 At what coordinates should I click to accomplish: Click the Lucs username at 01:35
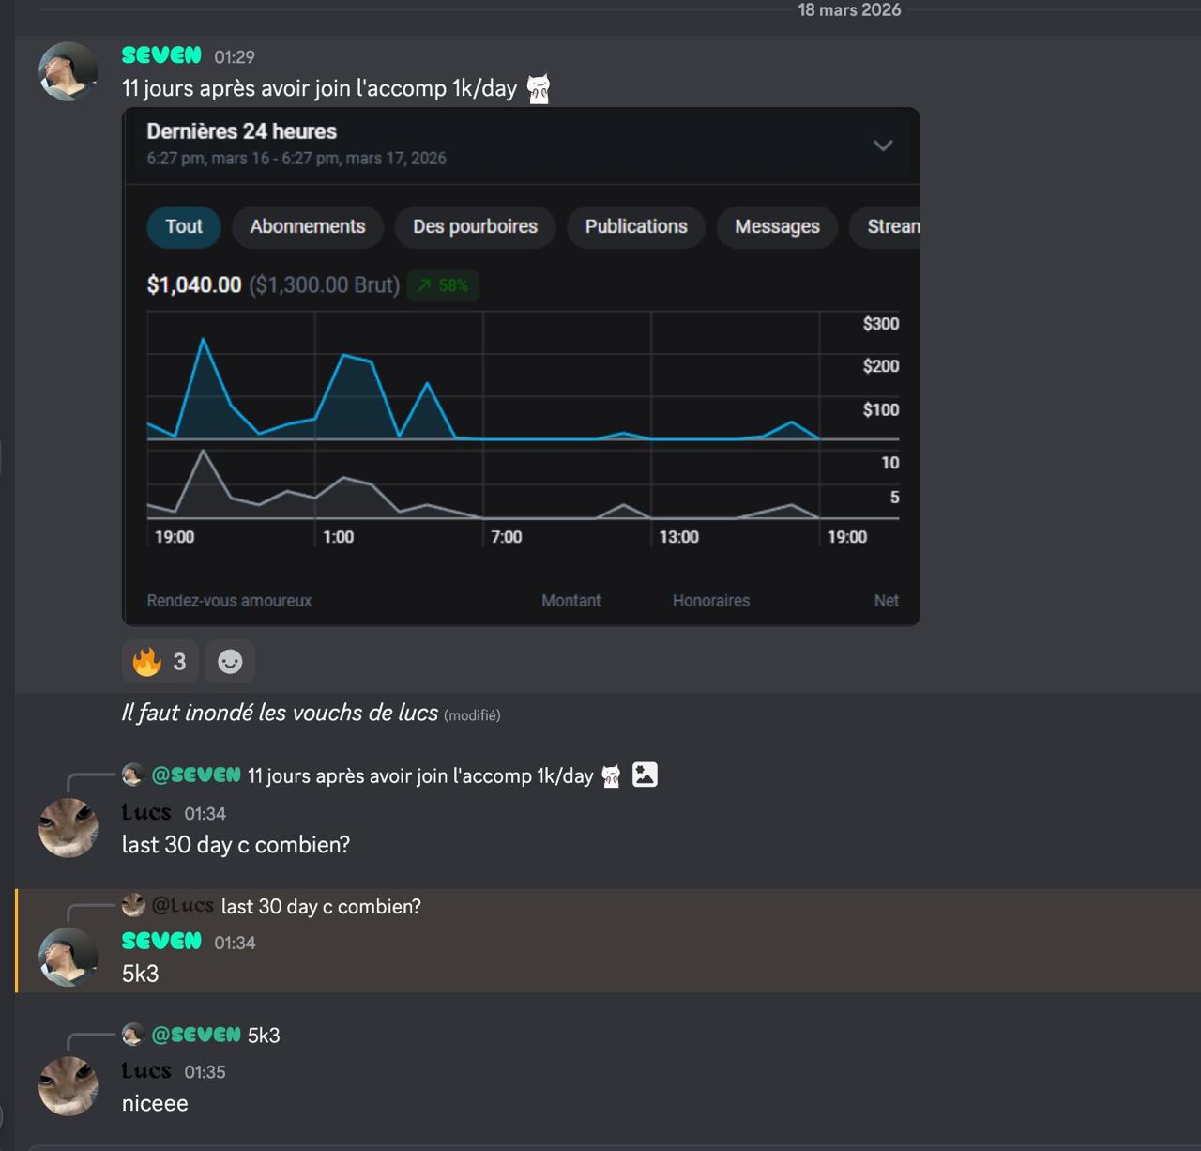(x=146, y=1071)
